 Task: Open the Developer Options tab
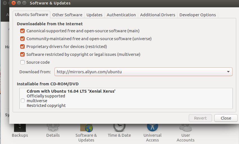coord(197,15)
